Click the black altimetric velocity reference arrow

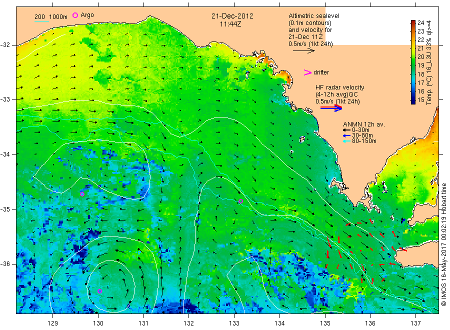tap(303, 51)
